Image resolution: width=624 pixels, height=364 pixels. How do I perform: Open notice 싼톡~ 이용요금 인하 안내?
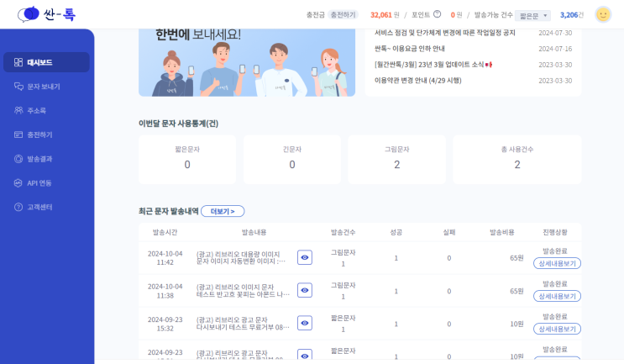pos(409,49)
